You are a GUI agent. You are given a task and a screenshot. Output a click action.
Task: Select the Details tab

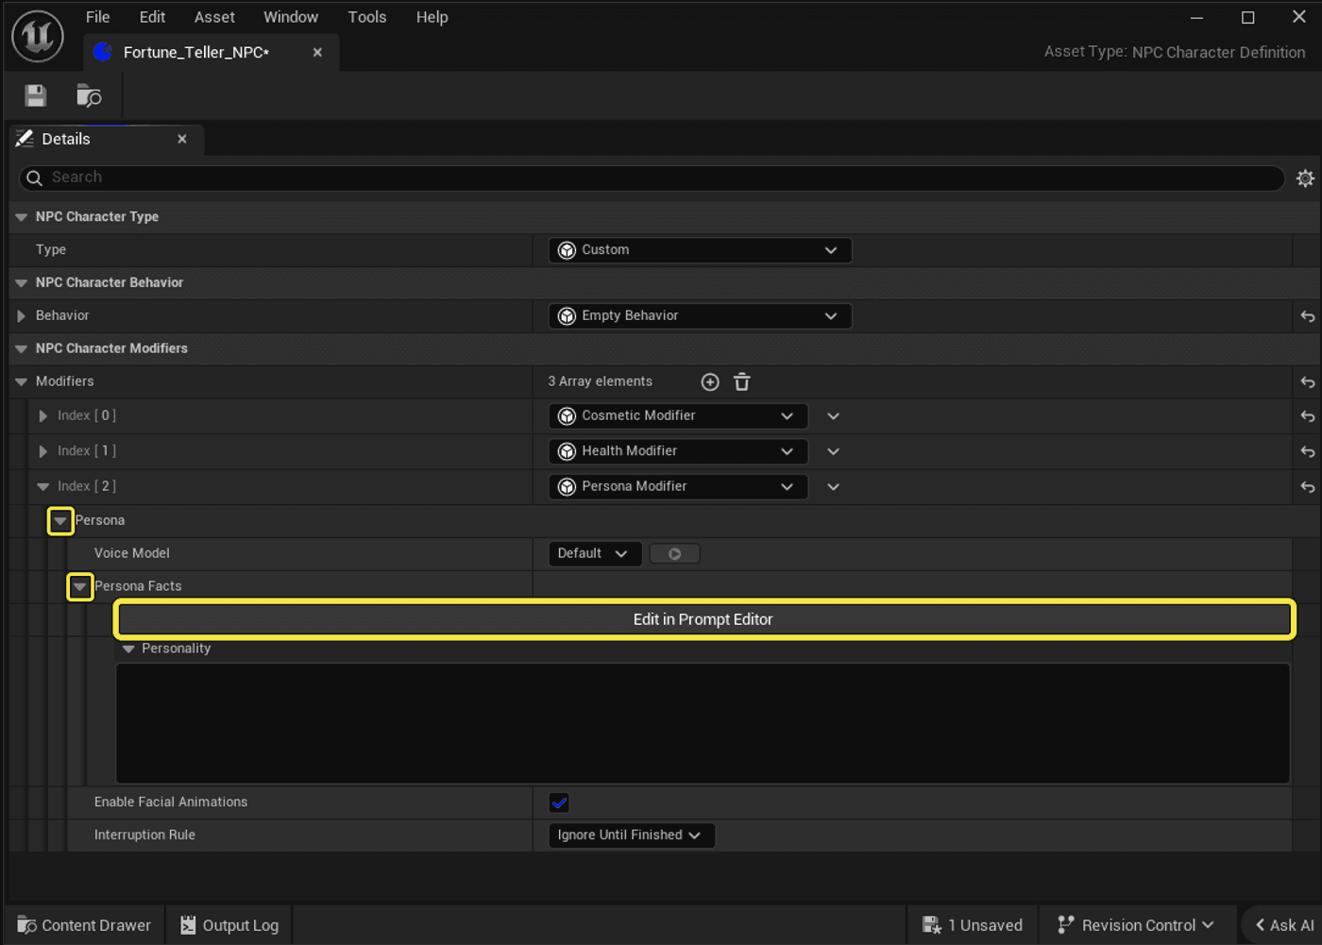coord(106,139)
